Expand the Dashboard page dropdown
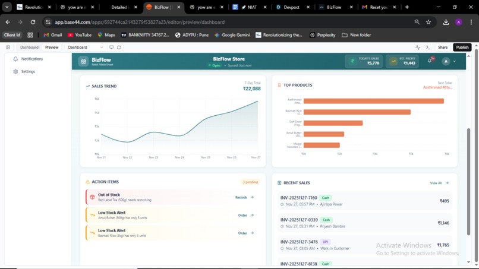 point(85,48)
